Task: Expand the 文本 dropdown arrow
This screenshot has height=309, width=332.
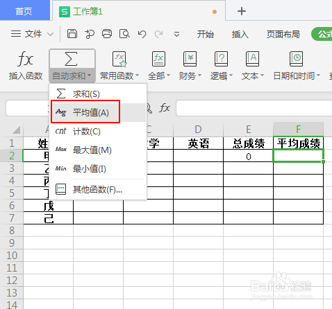Action: [262, 76]
